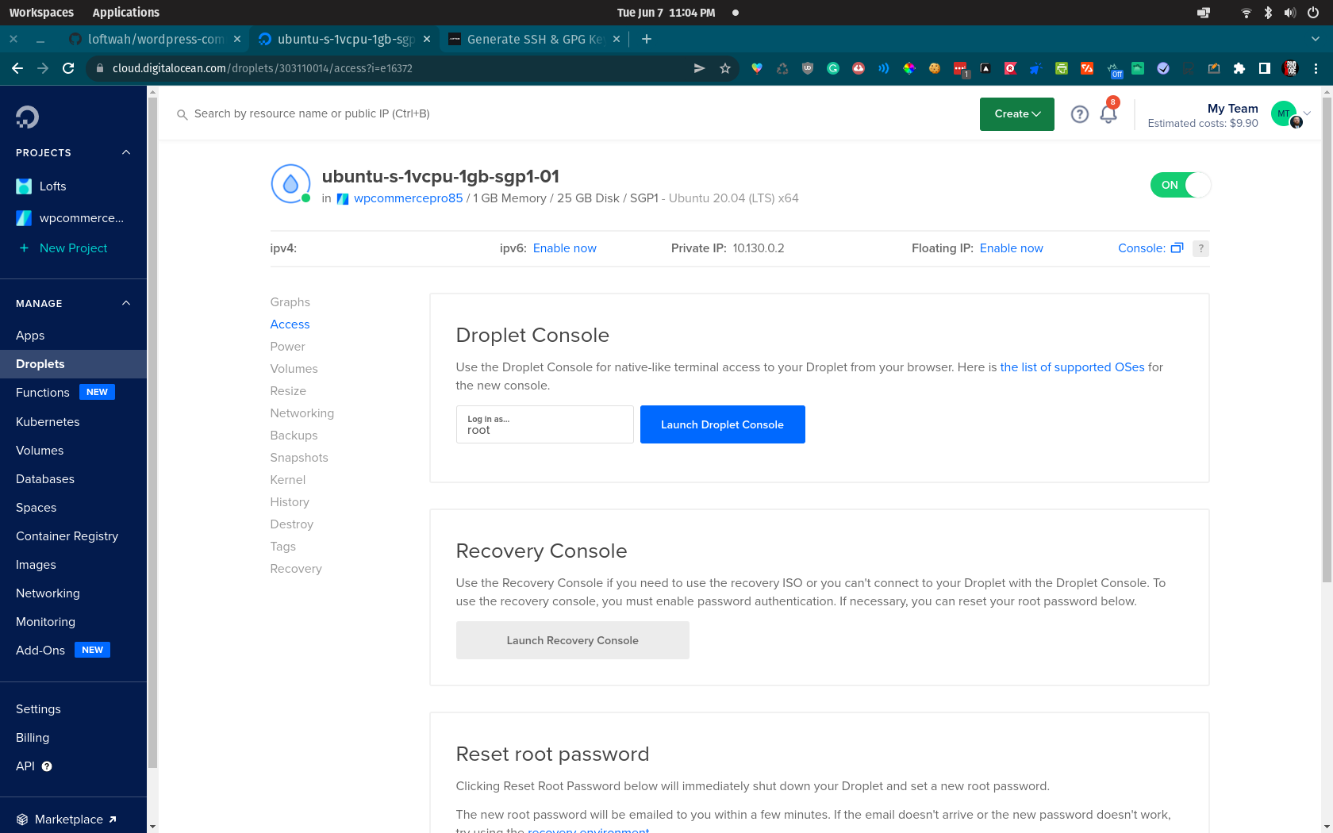The width and height of the screenshot is (1333, 833).
Task: Open Databases in sidebar
Action: click(x=45, y=479)
